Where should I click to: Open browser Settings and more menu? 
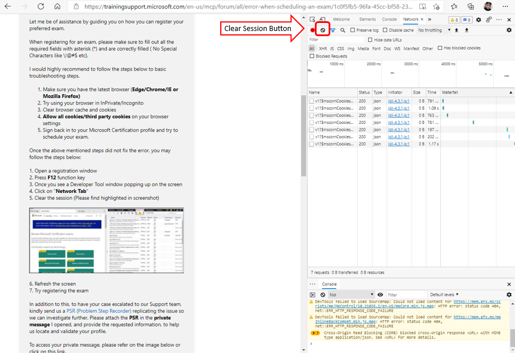pos(505,6)
